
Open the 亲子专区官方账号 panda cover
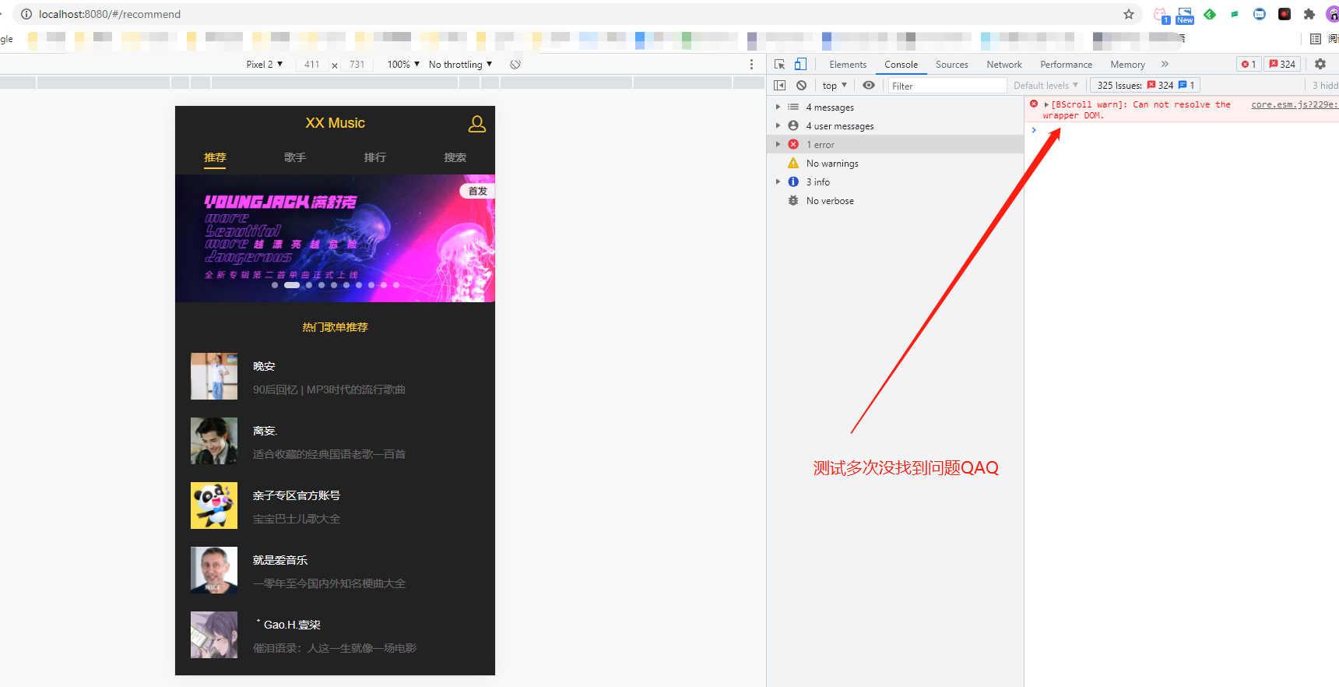[x=214, y=506]
